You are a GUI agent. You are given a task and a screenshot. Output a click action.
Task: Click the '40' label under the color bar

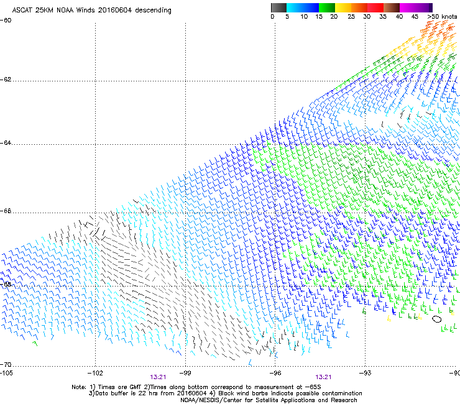(x=399, y=17)
